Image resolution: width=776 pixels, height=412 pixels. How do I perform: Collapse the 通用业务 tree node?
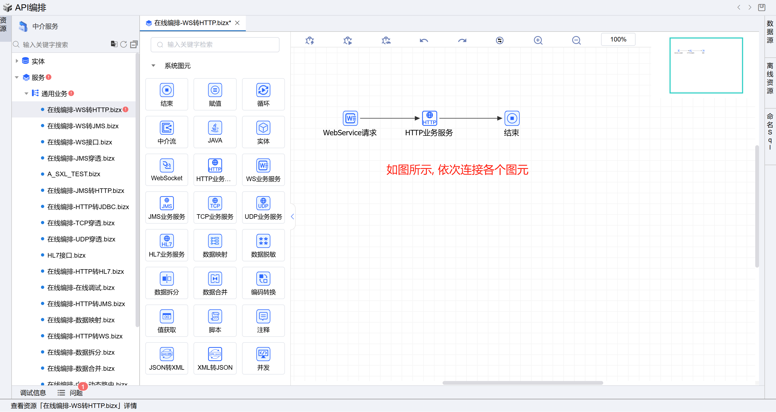[x=26, y=94]
